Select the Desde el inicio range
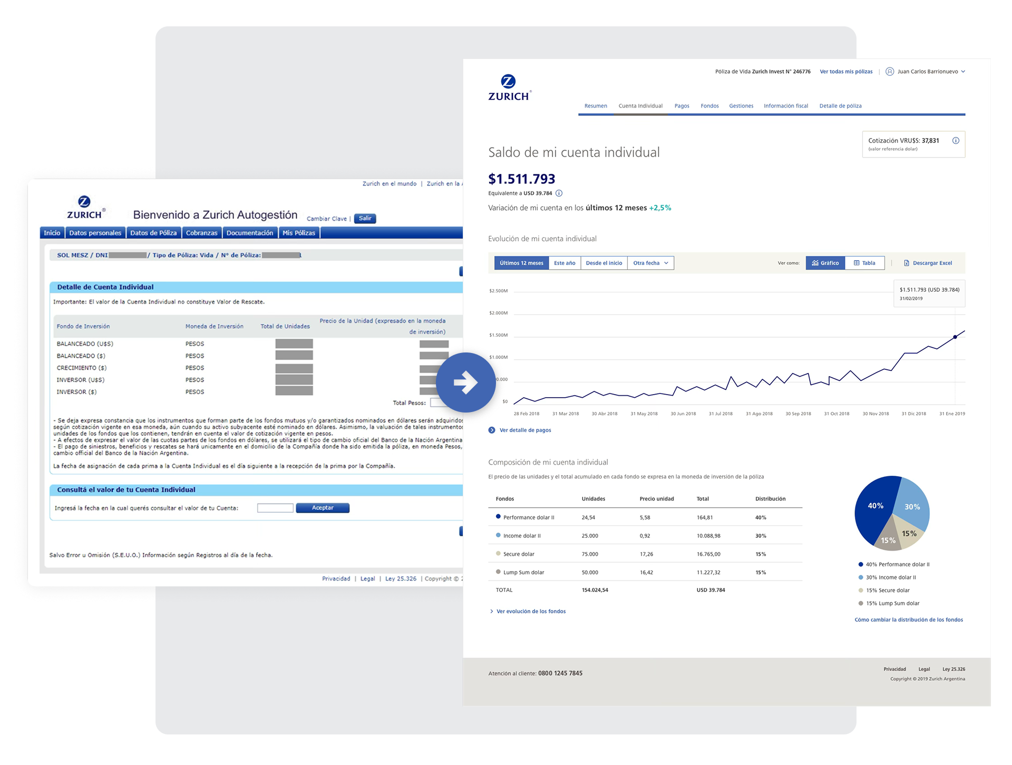Screen dimensions: 1012x765 [x=604, y=263]
